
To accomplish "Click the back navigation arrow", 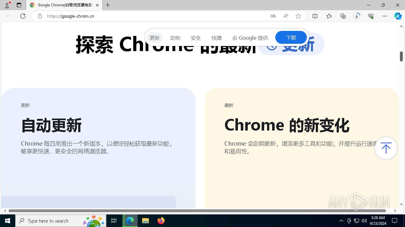I will pyautogui.click(x=9, y=16).
